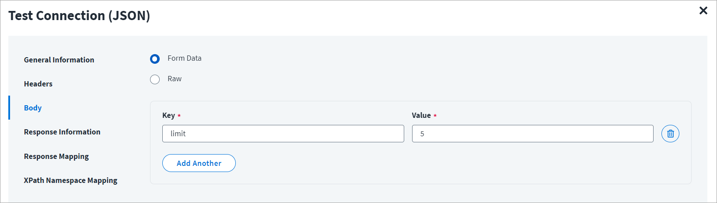Go to Response Information section

pyautogui.click(x=62, y=132)
